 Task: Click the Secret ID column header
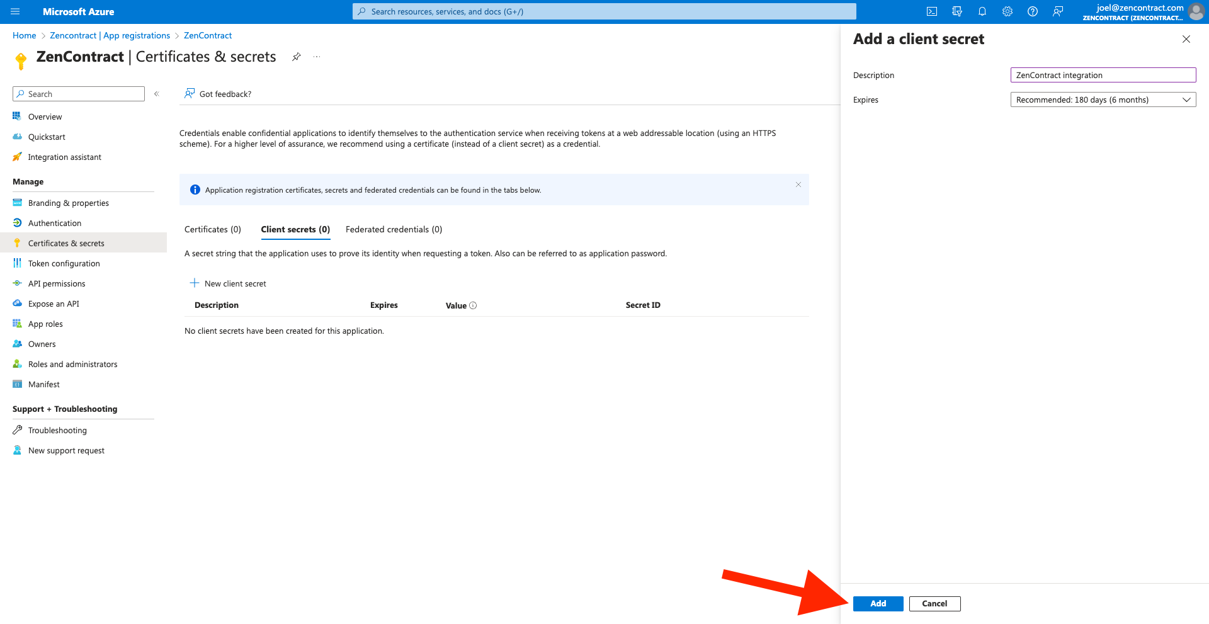pyautogui.click(x=643, y=305)
